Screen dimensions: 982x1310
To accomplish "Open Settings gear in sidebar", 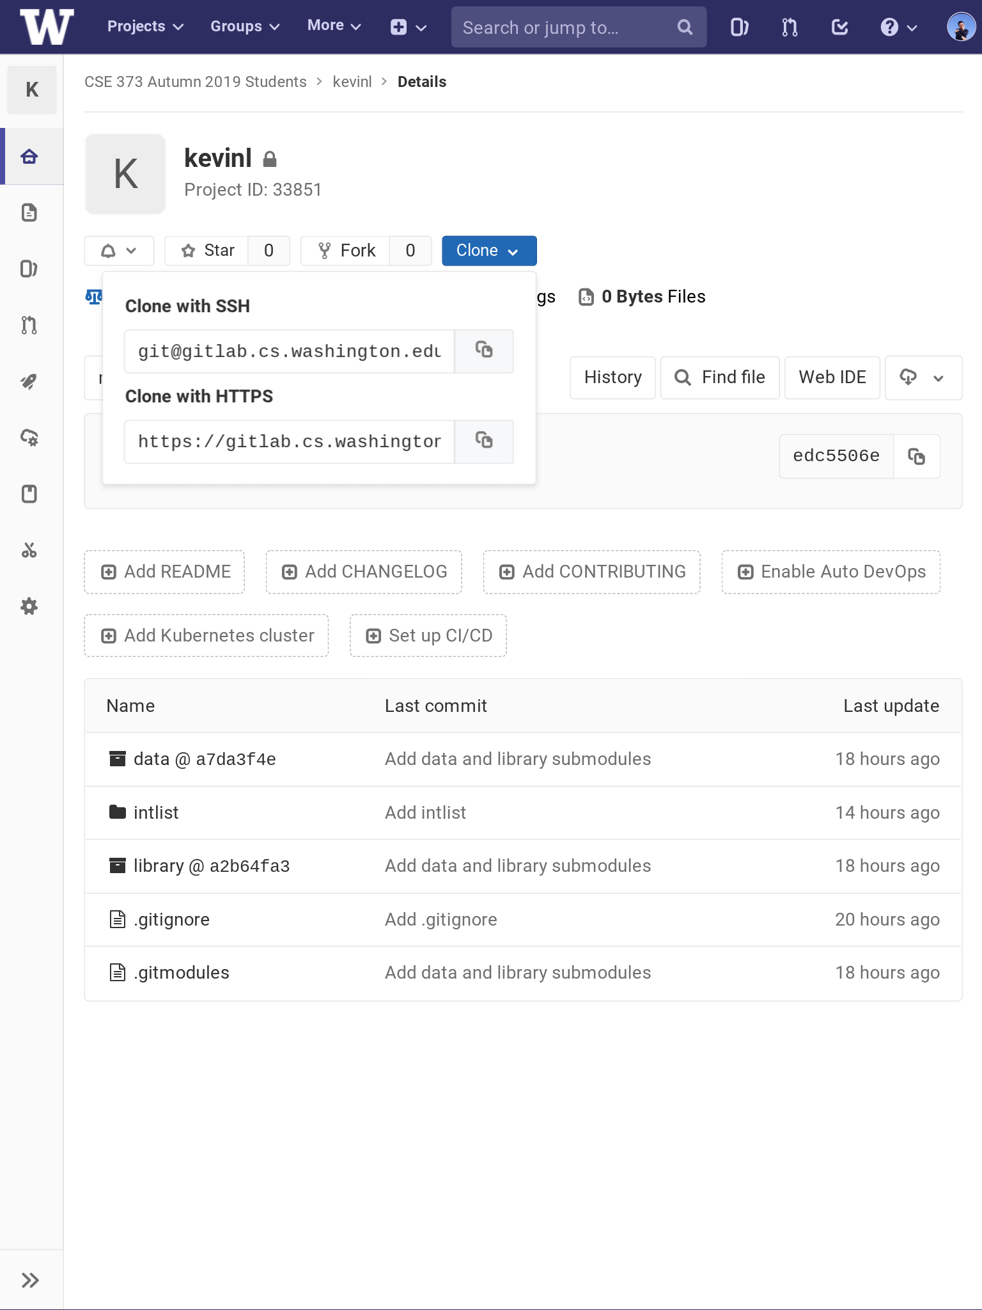I will pos(29,606).
